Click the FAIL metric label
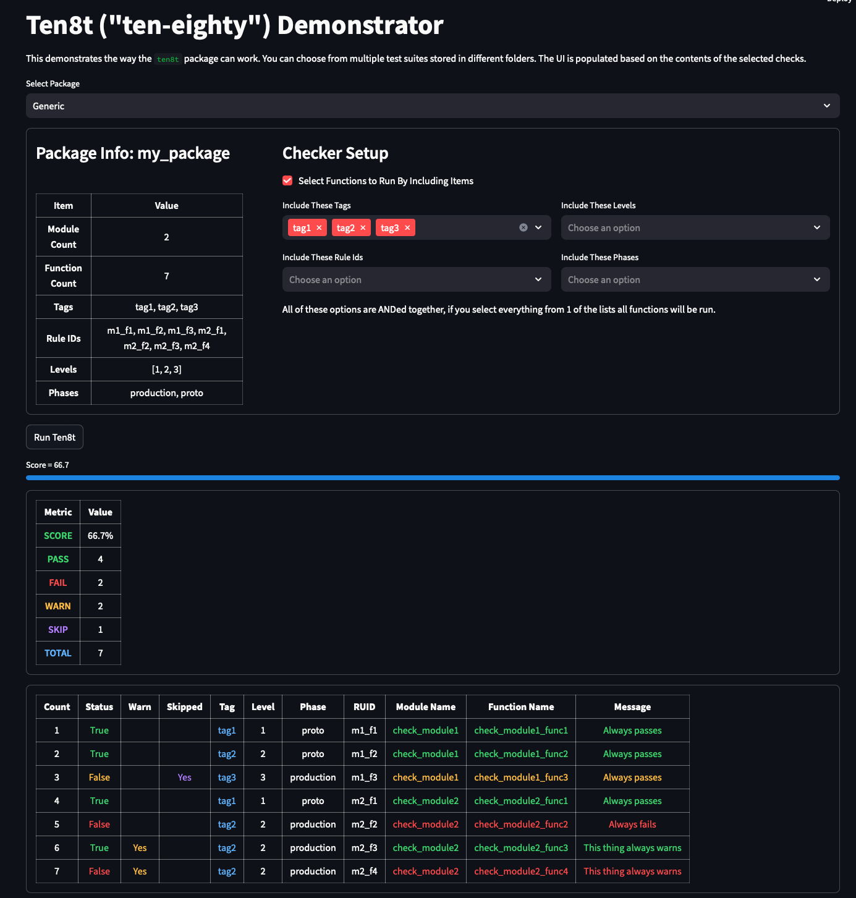 tap(58, 583)
